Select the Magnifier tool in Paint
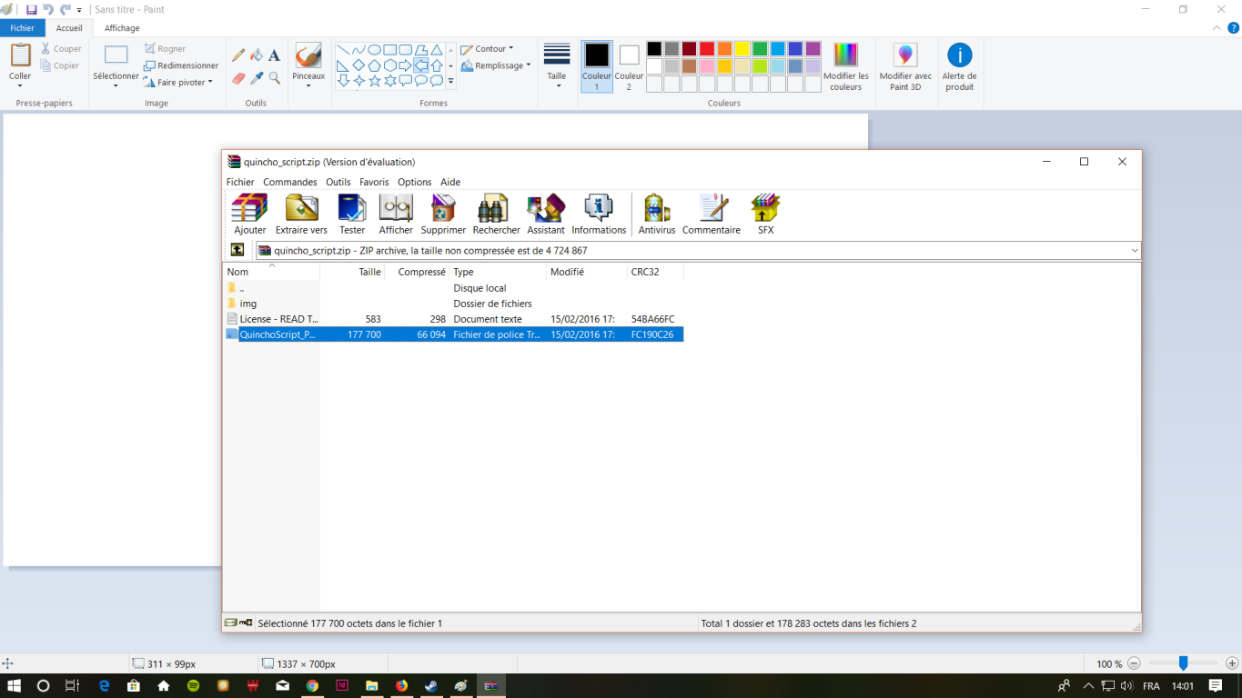This screenshot has height=698, width=1242. pos(274,79)
